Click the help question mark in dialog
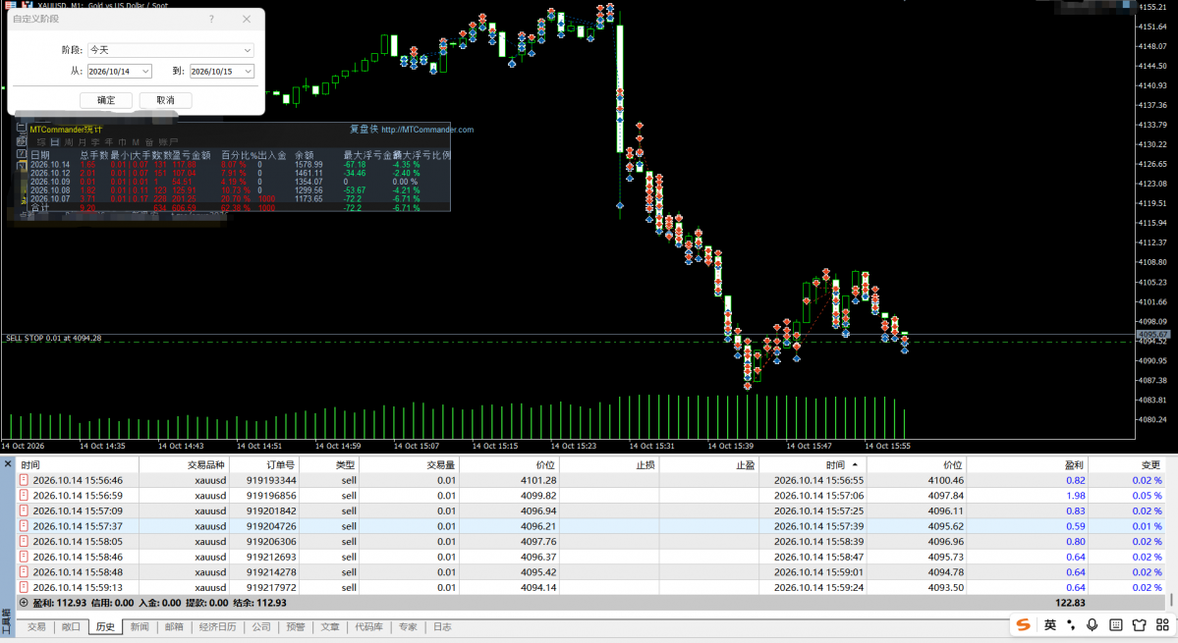The image size is (1178, 643). pyautogui.click(x=211, y=19)
